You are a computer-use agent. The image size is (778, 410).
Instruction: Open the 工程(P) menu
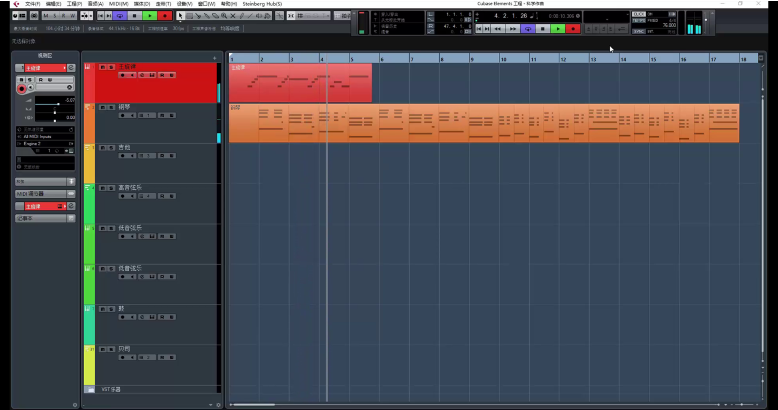tap(75, 4)
